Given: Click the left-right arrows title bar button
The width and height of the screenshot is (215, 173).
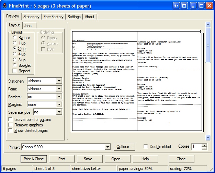Looking at the screenshot, I should click(x=176, y=6).
